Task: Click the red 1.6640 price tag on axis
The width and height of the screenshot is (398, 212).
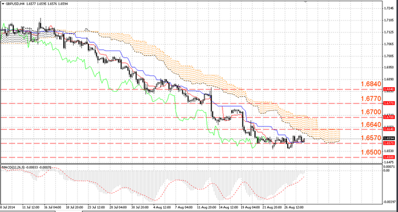Action: click(x=389, y=130)
